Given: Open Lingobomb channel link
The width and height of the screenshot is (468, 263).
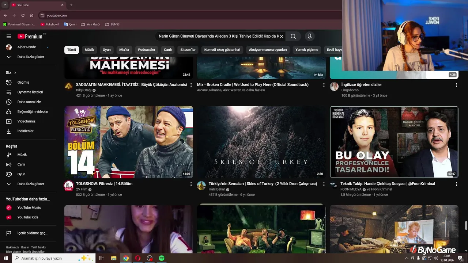Looking at the screenshot, I should click(x=350, y=90).
